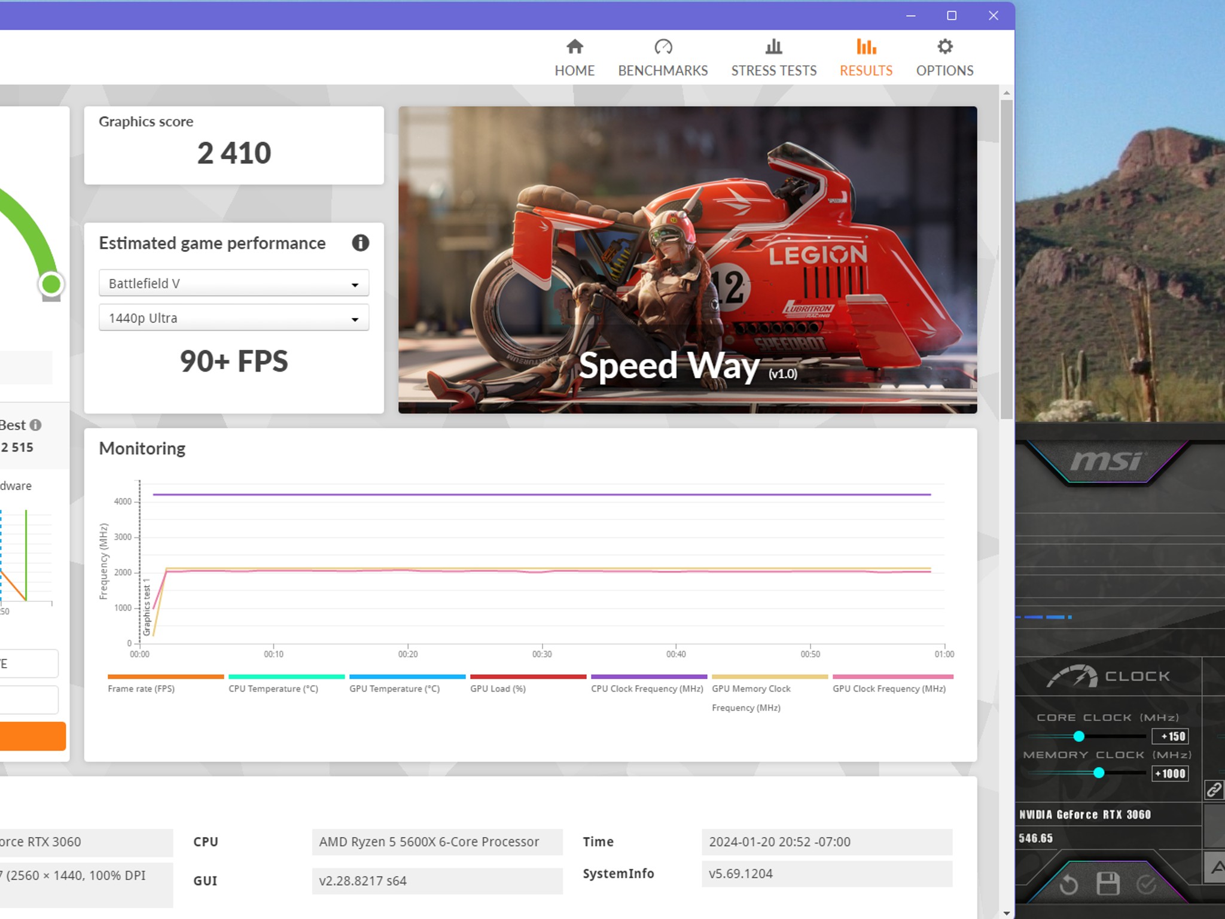Click the green gauge indicator knob
Viewport: 1225px width, 919px height.
click(x=51, y=284)
